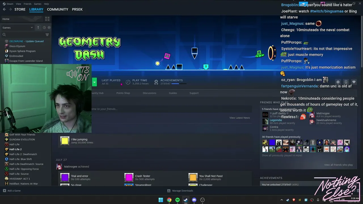This screenshot has width=363, height=204.
Task: Open friend Matinogee's entry in friends who play
Action: [323, 113]
